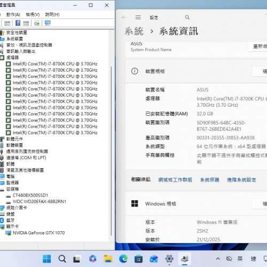267x267 pixels.
Task: Click the Device Manager vertical scrollbar
Action: [112, 151]
